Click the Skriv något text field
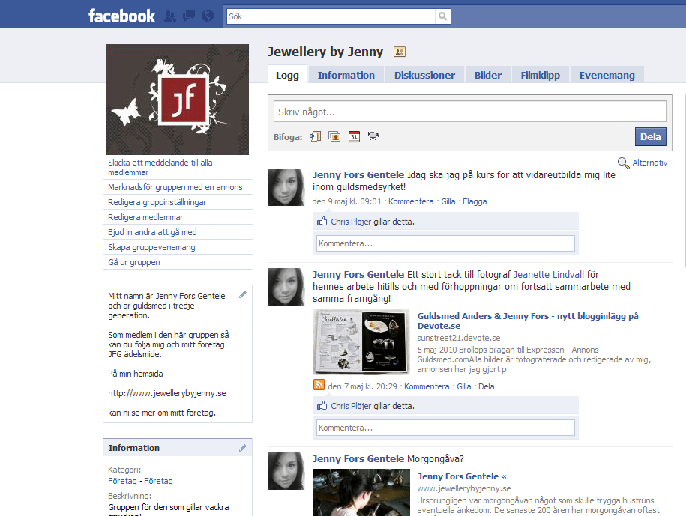Image resolution: width=686 pixels, height=516 pixels. pyautogui.click(x=469, y=112)
